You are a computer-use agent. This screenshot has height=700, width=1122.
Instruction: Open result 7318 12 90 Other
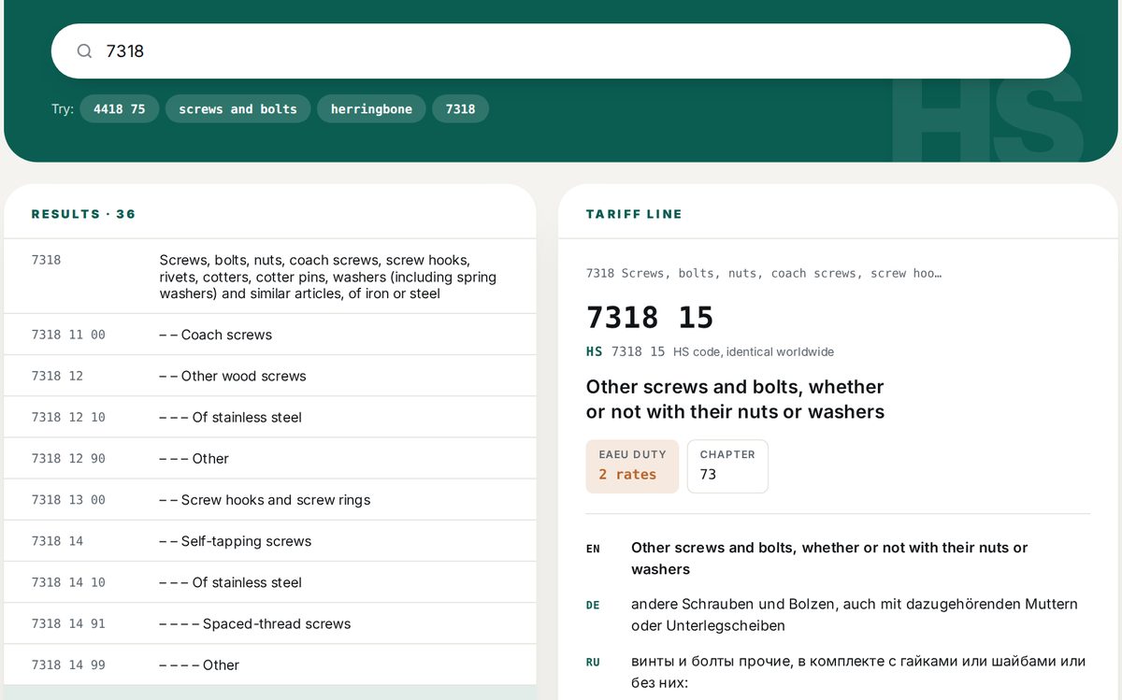(x=270, y=458)
